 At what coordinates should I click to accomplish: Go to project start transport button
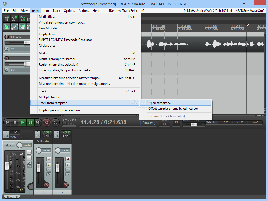7,122
